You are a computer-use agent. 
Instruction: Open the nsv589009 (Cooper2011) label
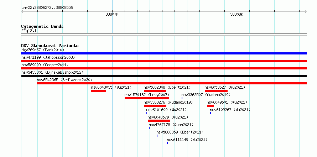point(45,65)
